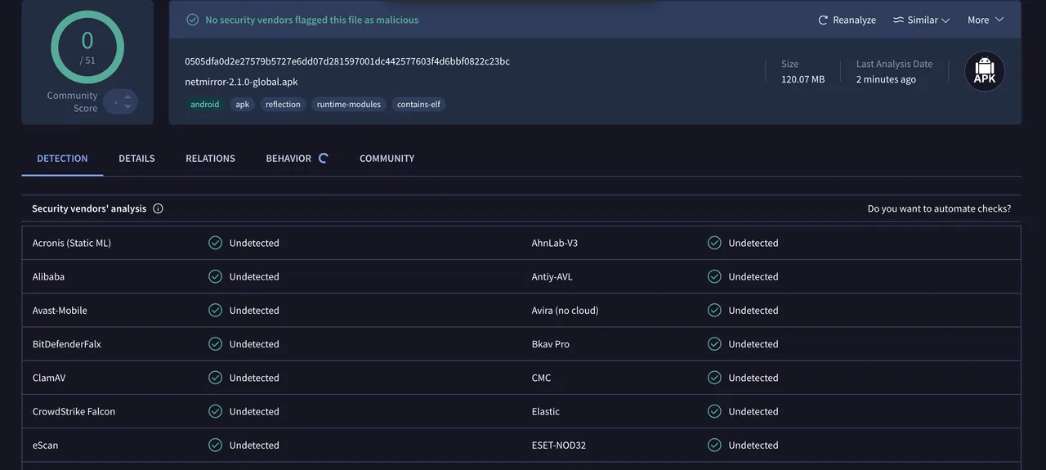Click the Avast-Mobile vendor name
The image size is (1046, 470).
(60, 311)
